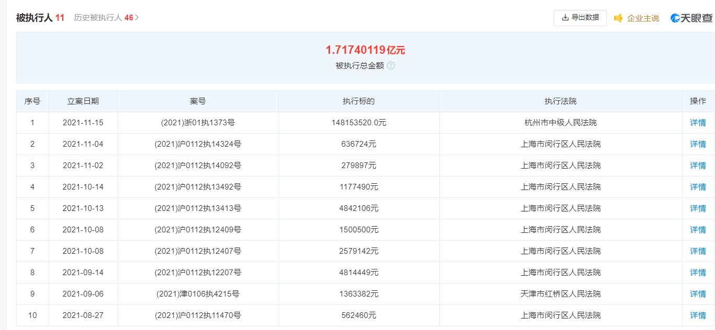Click the 企业主说 speaker icon

click(618, 18)
